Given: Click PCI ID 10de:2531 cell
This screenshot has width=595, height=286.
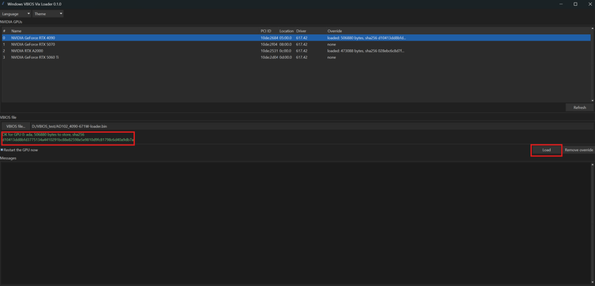Looking at the screenshot, I should 269,51.
